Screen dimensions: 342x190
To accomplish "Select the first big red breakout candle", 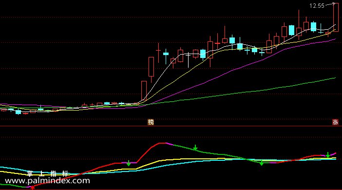I will pyautogui.click(x=144, y=91).
